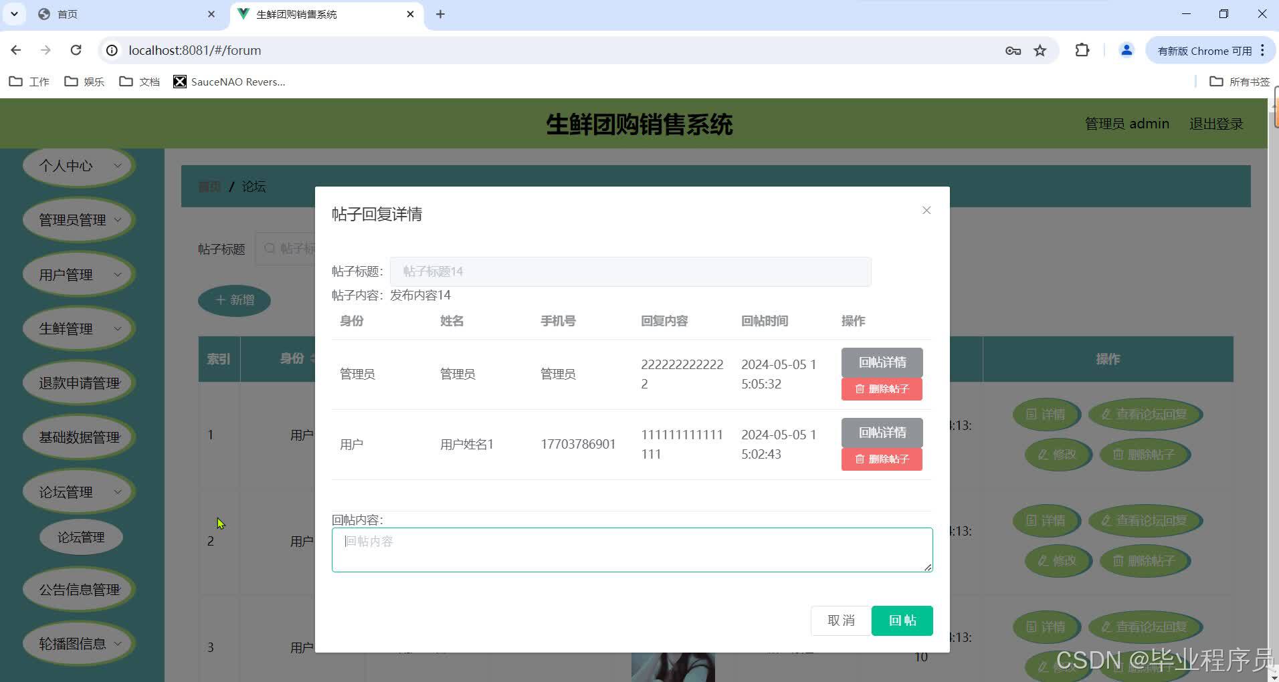Click the phone number 17703786901
The image size is (1279, 682).
click(x=578, y=444)
